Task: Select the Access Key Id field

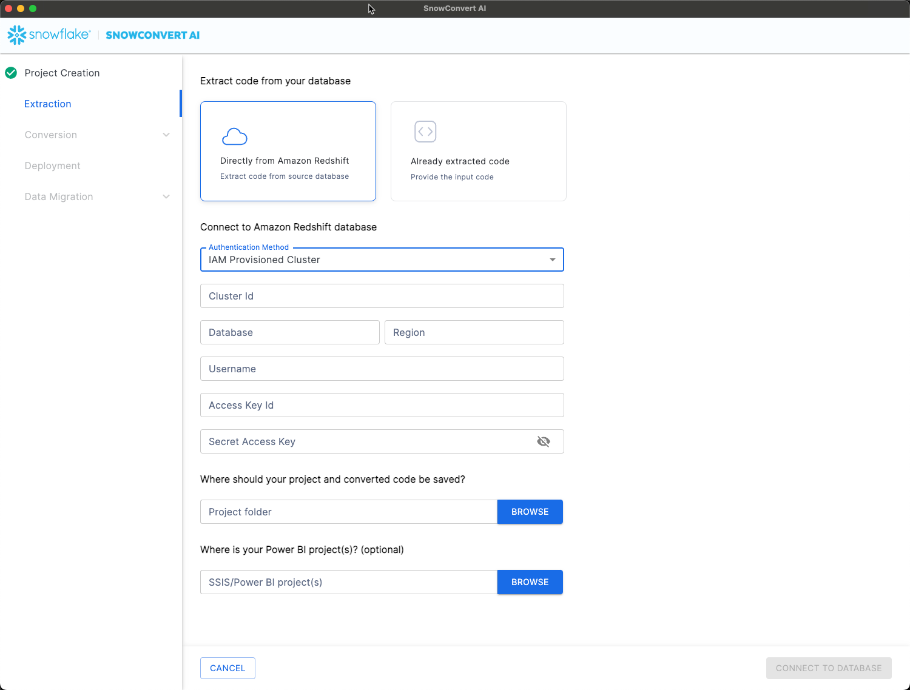Action: point(382,405)
